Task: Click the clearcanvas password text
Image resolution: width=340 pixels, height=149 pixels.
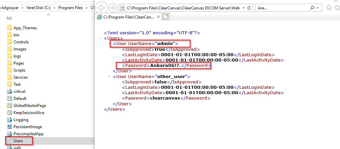Action: click(x=165, y=98)
